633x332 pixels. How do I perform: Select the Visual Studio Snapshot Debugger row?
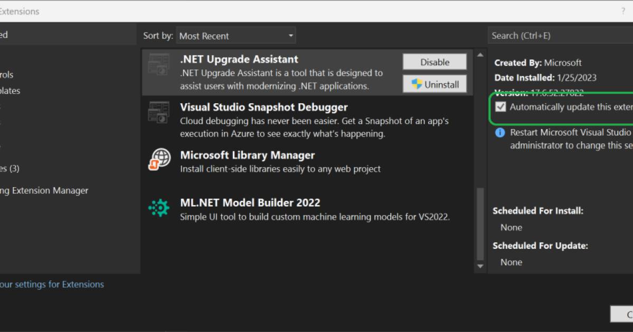tap(307, 120)
